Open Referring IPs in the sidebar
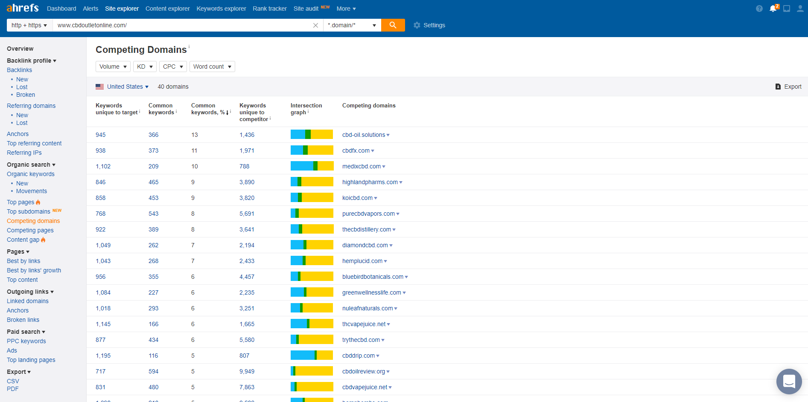The image size is (808, 402). 24,153
